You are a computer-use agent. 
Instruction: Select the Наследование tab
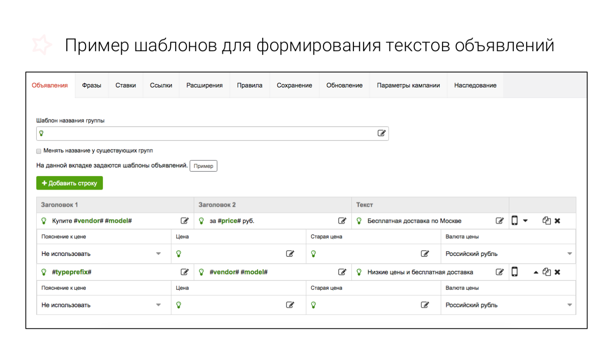(475, 85)
